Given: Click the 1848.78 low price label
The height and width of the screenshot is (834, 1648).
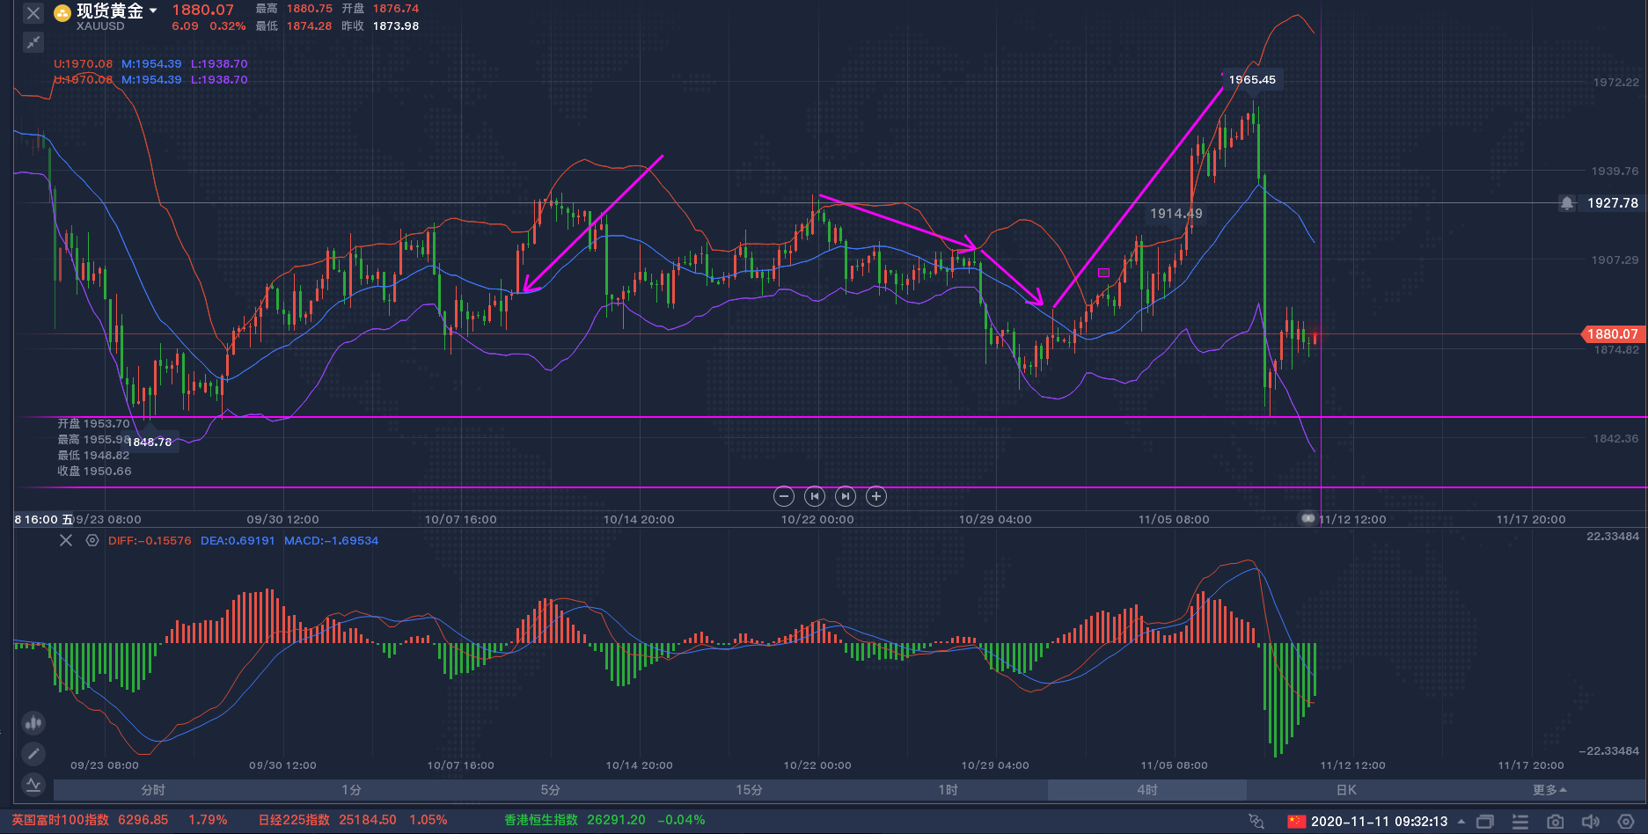Looking at the screenshot, I should click(x=149, y=443).
